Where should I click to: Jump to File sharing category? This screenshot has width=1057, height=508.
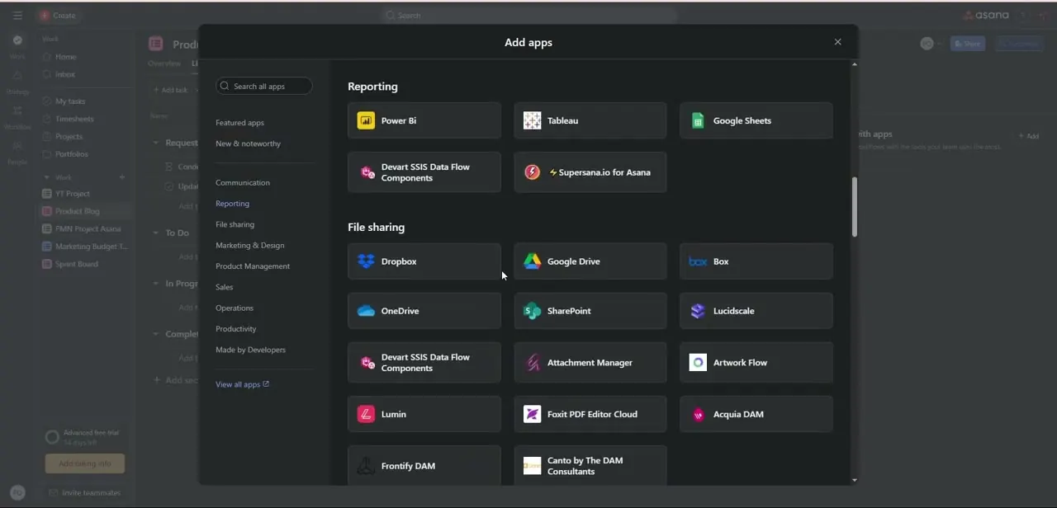(x=235, y=224)
